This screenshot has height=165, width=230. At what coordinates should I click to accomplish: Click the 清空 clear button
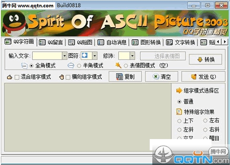click(161, 76)
